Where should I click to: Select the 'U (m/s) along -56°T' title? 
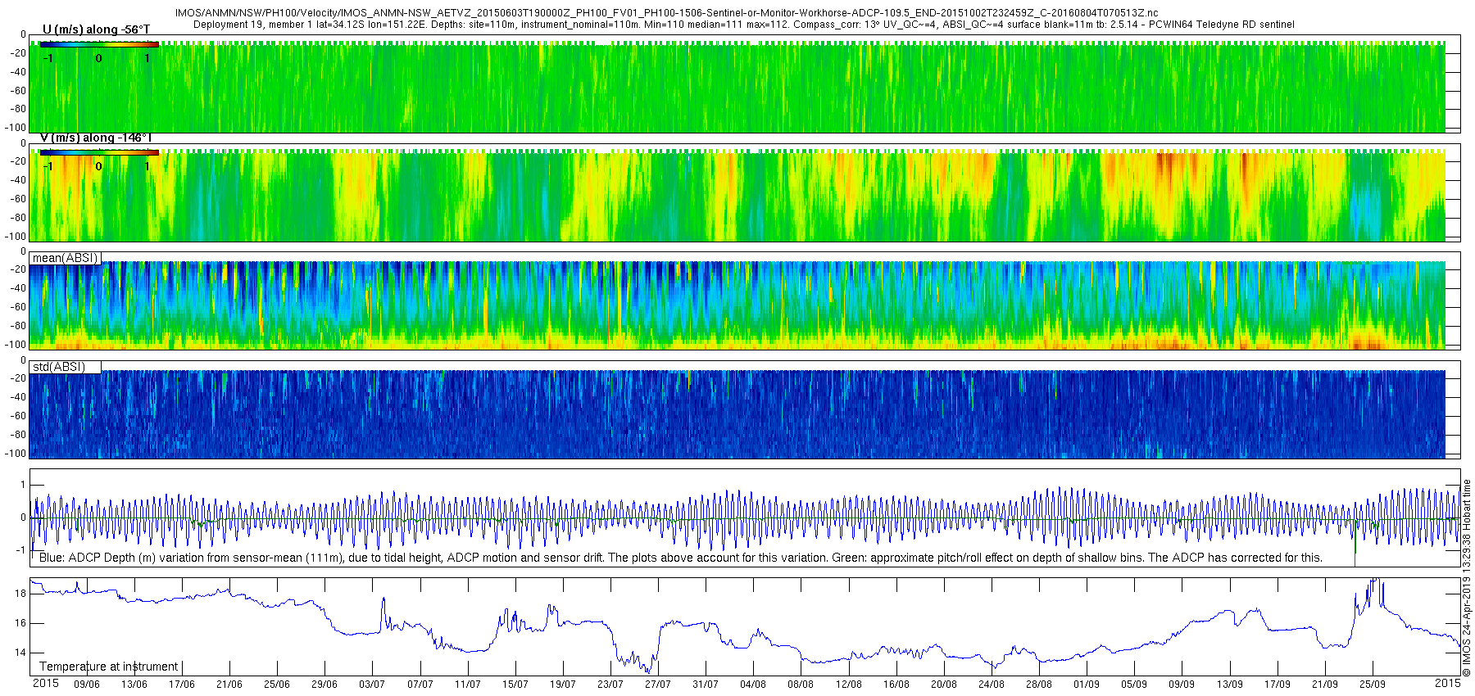(x=96, y=30)
